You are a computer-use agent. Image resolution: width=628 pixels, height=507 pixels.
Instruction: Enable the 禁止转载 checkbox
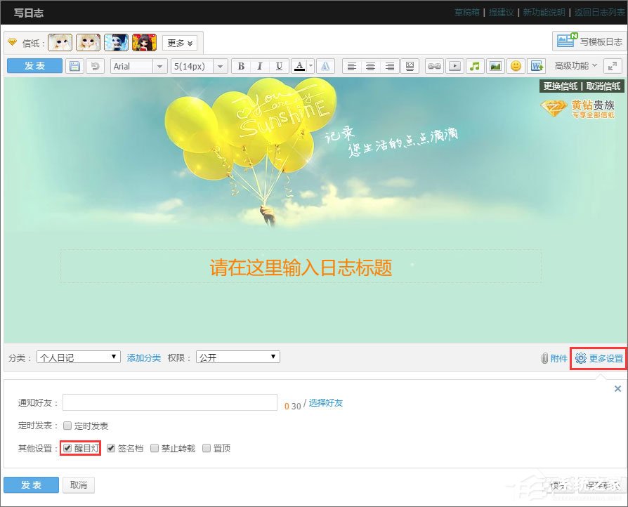click(155, 447)
